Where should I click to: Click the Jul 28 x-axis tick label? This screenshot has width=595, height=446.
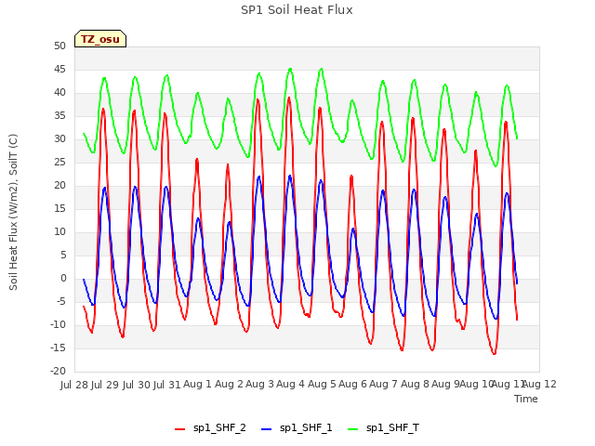pos(74,385)
